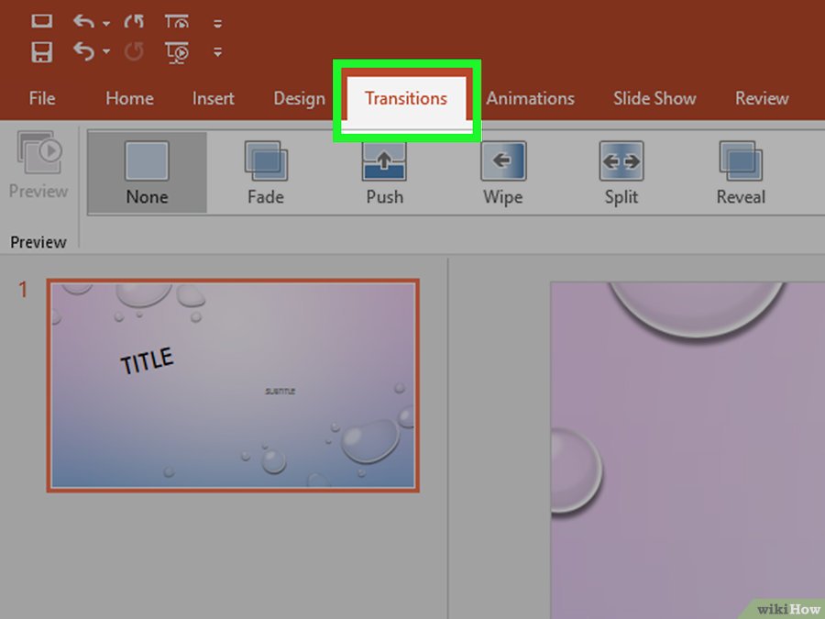Viewport: 825px width, 619px height.
Task: Click the Undo arrow beside the Save icon
Action: tap(83, 52)
